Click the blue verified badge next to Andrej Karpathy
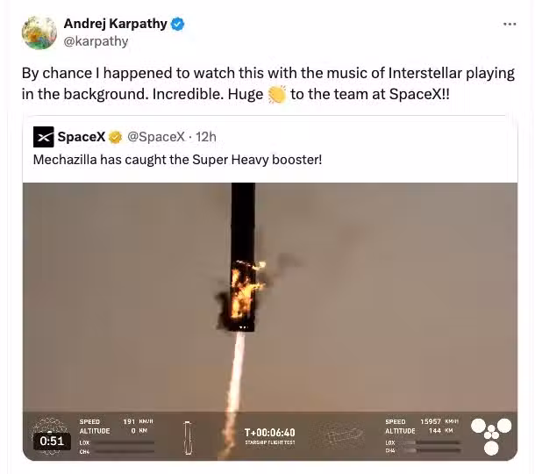Screen dimensions: 535x474 [x=177, y=24]
